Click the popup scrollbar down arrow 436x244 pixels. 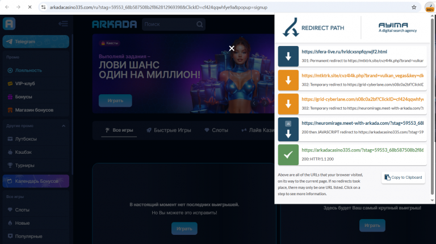tap(432, 200)
